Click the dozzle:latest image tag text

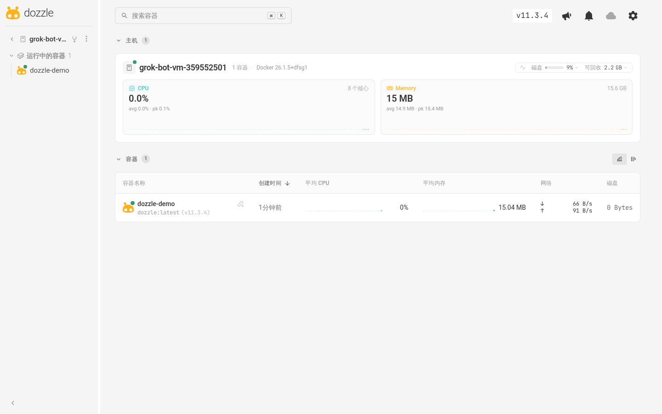click(x=158, y=213)
